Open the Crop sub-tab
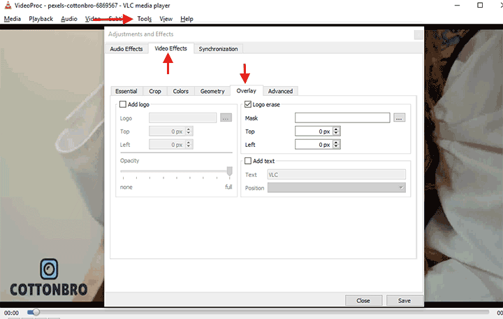The height and width of the screenshot is (319, 503). click(155, 91)
